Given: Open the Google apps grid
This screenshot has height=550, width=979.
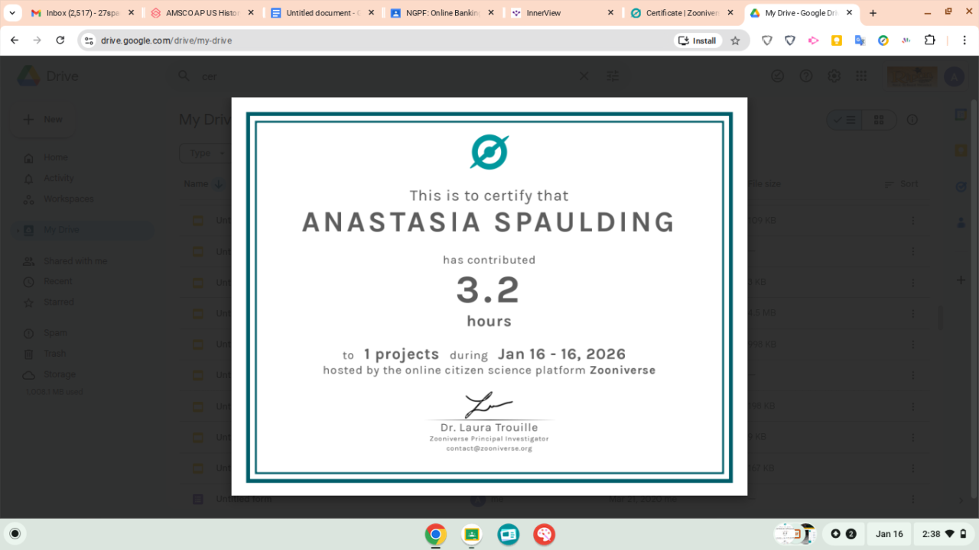Looking at the screenshot, I should (861, 76).
